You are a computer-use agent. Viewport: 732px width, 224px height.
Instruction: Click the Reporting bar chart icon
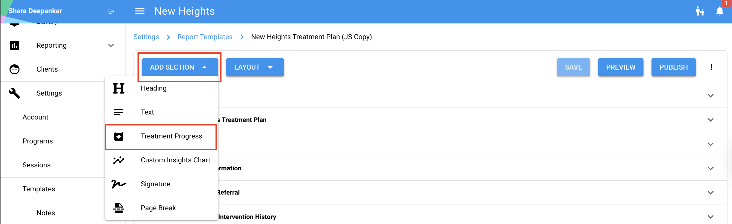tap(14, 45)
